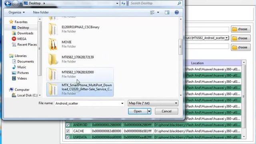
Task: Toggle the CACHE partition checkbox
Action: 68,131
